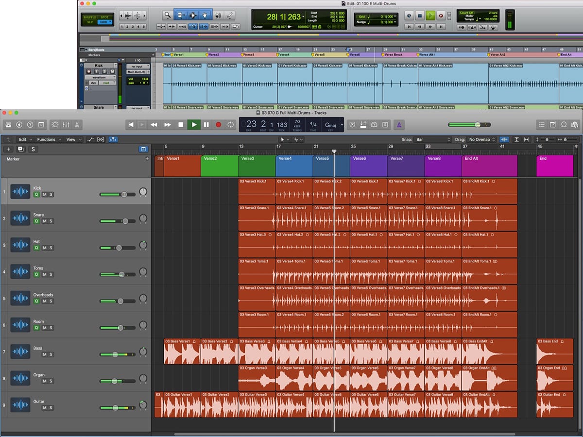The image size is (583, 437).
Task: Enable GRID edit mode in Pro Tools
Action: tap(105, 22)
